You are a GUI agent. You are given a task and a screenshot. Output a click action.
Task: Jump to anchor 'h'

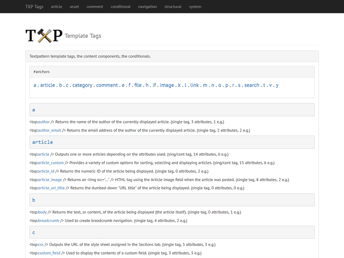tap(147, 85)
